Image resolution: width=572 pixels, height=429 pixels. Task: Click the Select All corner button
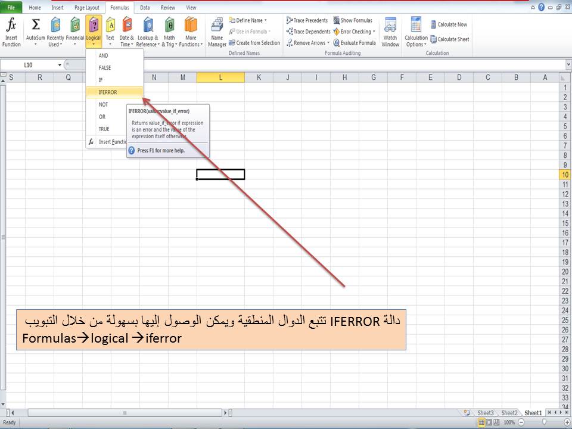565,77
